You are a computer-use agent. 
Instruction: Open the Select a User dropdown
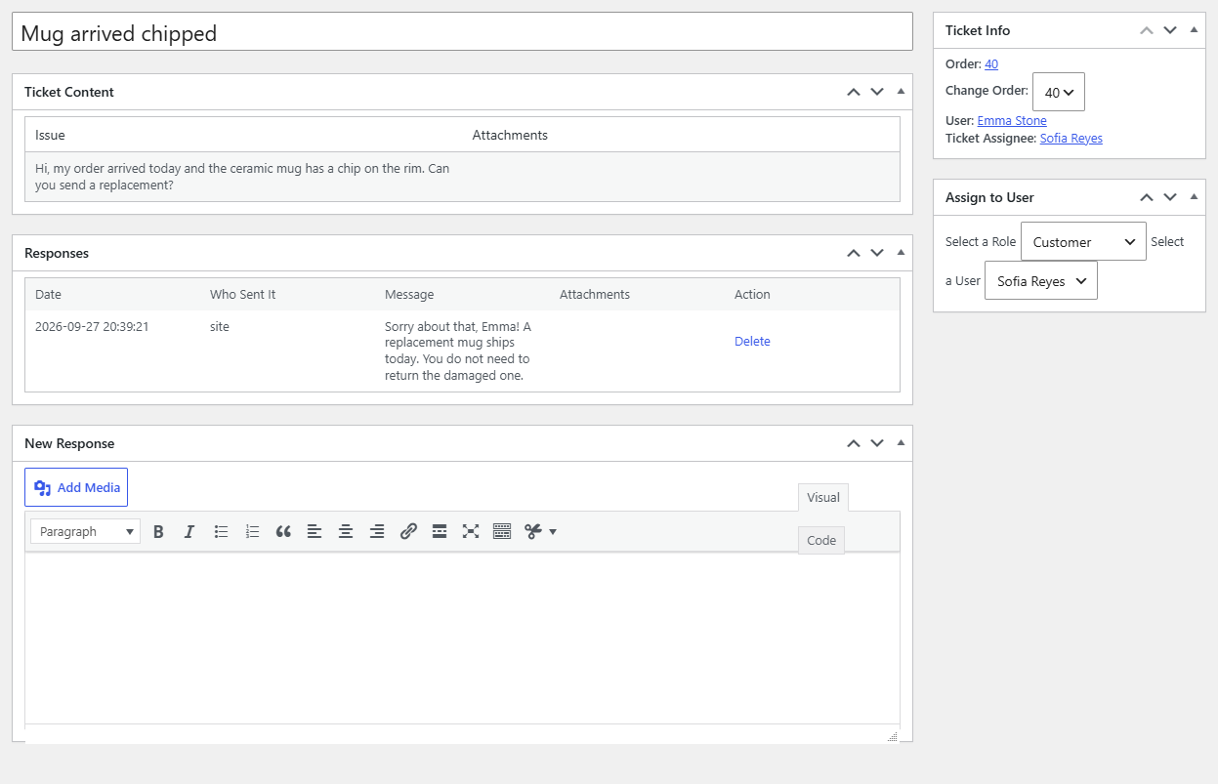tap(1041, 280)
